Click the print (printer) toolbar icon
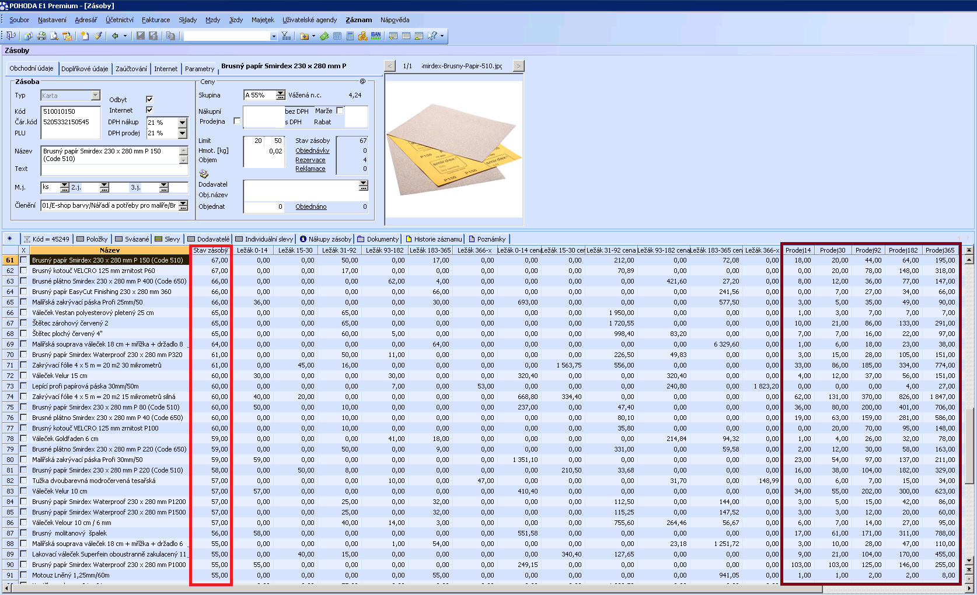 point(41,36)
